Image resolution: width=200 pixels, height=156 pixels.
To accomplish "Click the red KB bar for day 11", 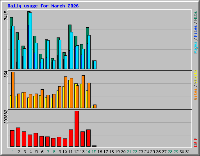I will [x=71, y=138].
